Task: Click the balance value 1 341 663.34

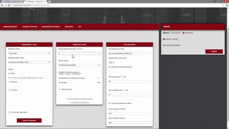Action: point(175,33)
